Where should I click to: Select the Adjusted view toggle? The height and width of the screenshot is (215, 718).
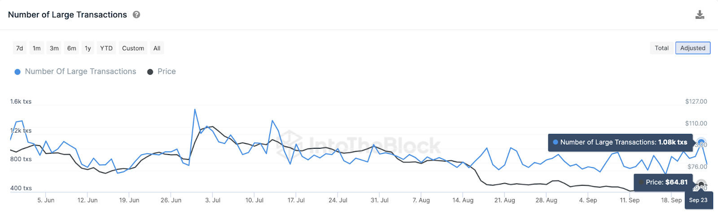point(693,48)
